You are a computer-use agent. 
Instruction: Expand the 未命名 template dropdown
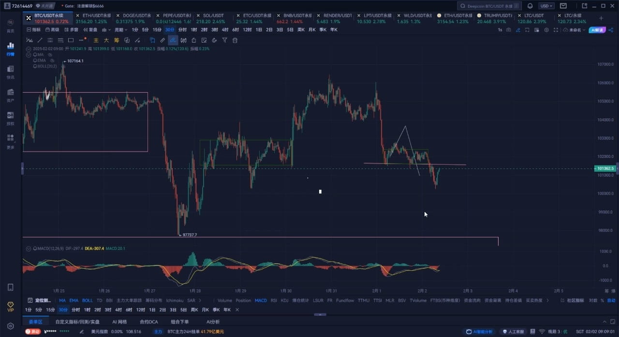pyautogui.click(x=575, y=29)
